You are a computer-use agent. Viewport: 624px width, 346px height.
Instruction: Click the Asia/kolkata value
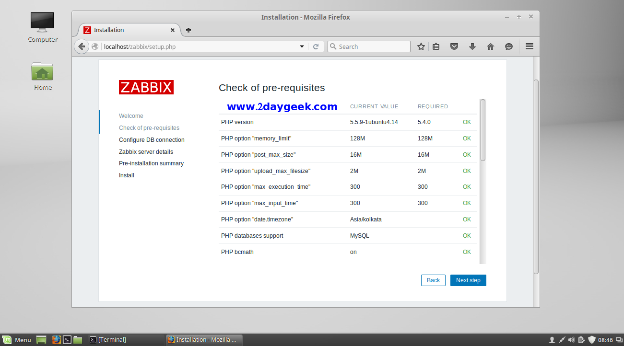tap(366, 219)
